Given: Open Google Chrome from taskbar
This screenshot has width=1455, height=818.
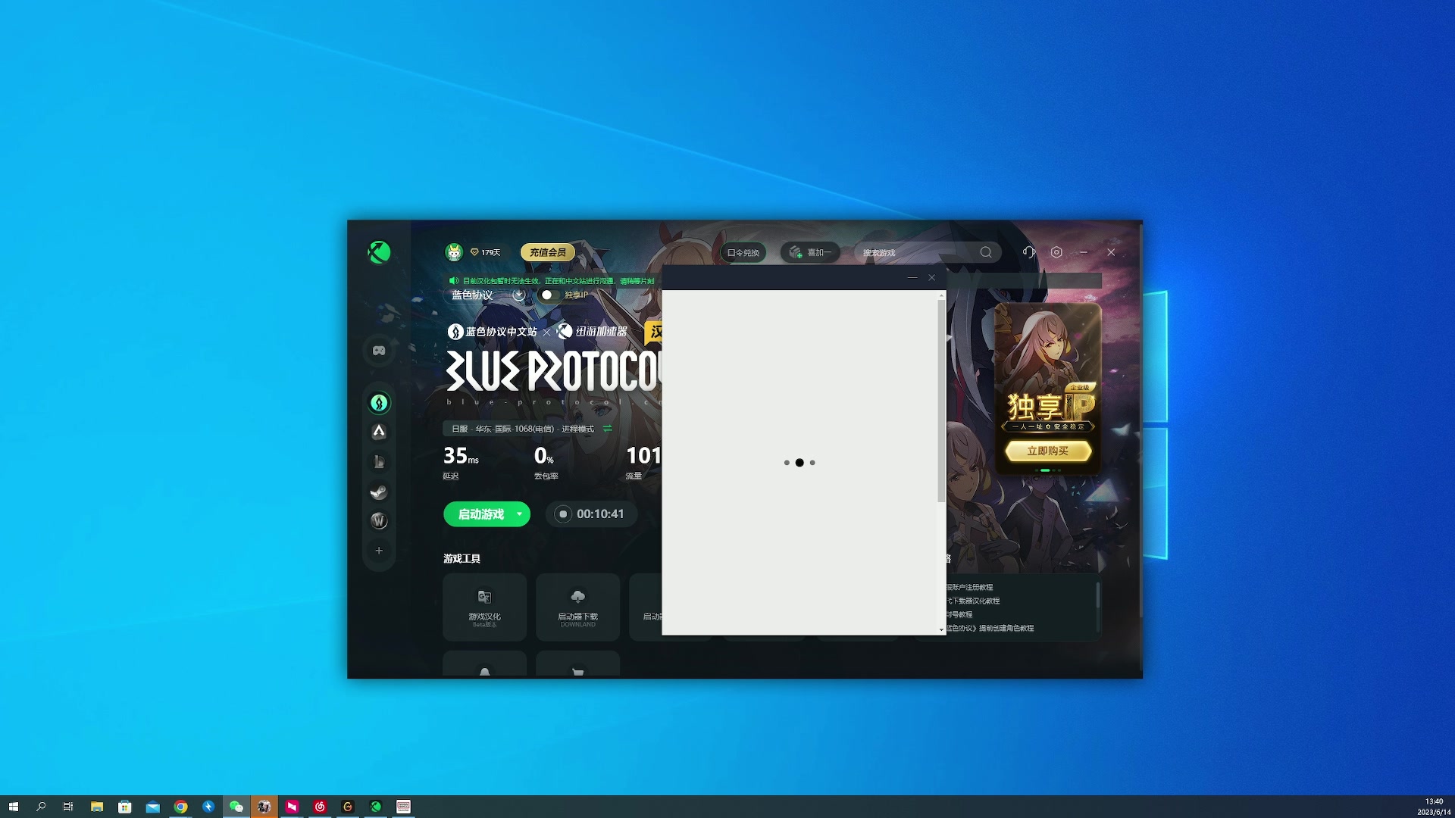Looking at the screenshot, I should (180, 807).
